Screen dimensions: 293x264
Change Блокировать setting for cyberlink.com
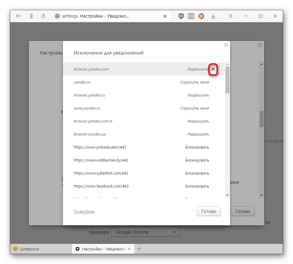tap(197, 173)
